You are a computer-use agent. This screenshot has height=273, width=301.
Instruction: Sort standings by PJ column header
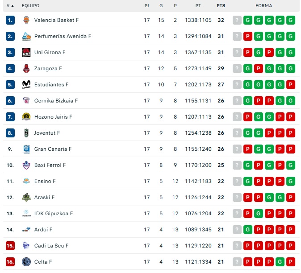coord(147,6)
